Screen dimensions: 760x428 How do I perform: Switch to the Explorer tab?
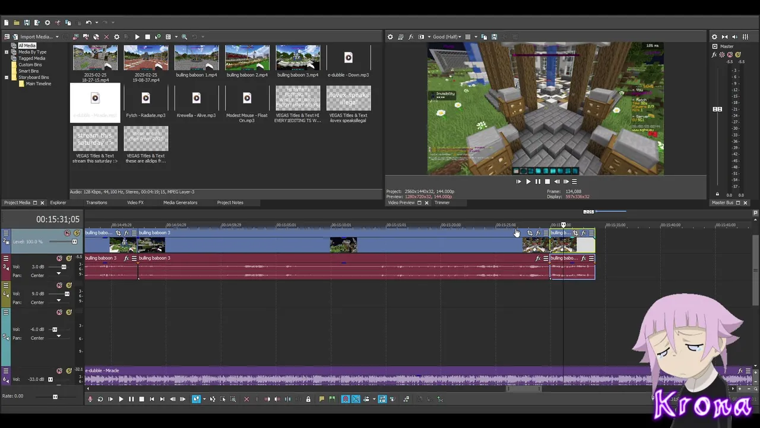point(58,203)
